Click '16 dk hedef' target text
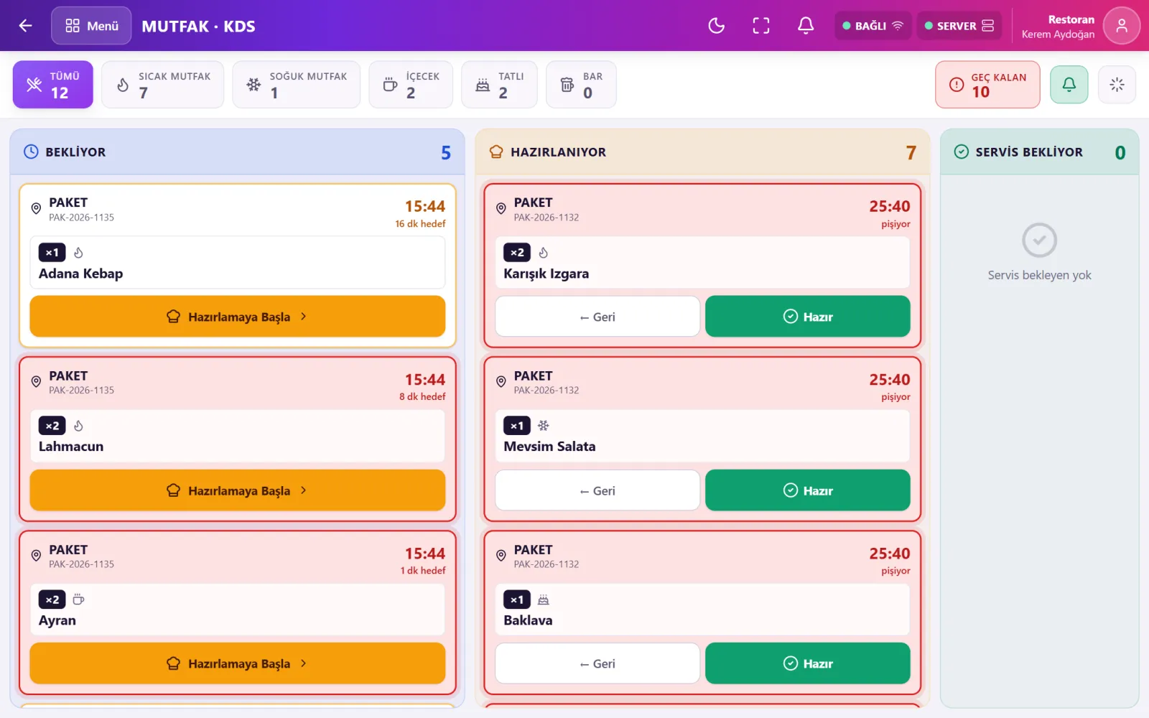Viewport: 1149px width, 718px height. (x=420, y=224)
